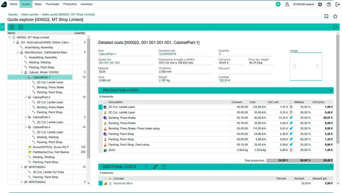Collapse the Production Costs section
This screenshot has width=342, height=193.
[331, 90]
